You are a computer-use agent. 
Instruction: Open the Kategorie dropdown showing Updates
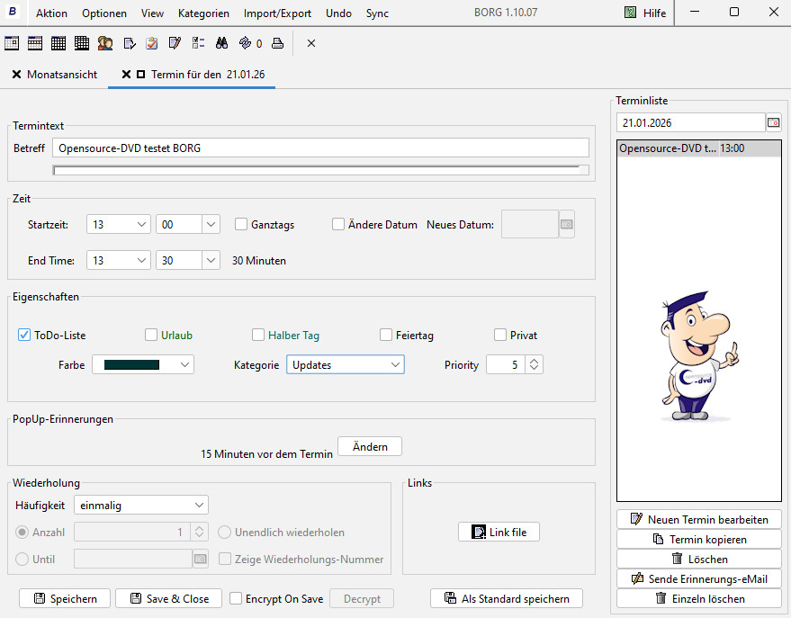tap(346, 364)
